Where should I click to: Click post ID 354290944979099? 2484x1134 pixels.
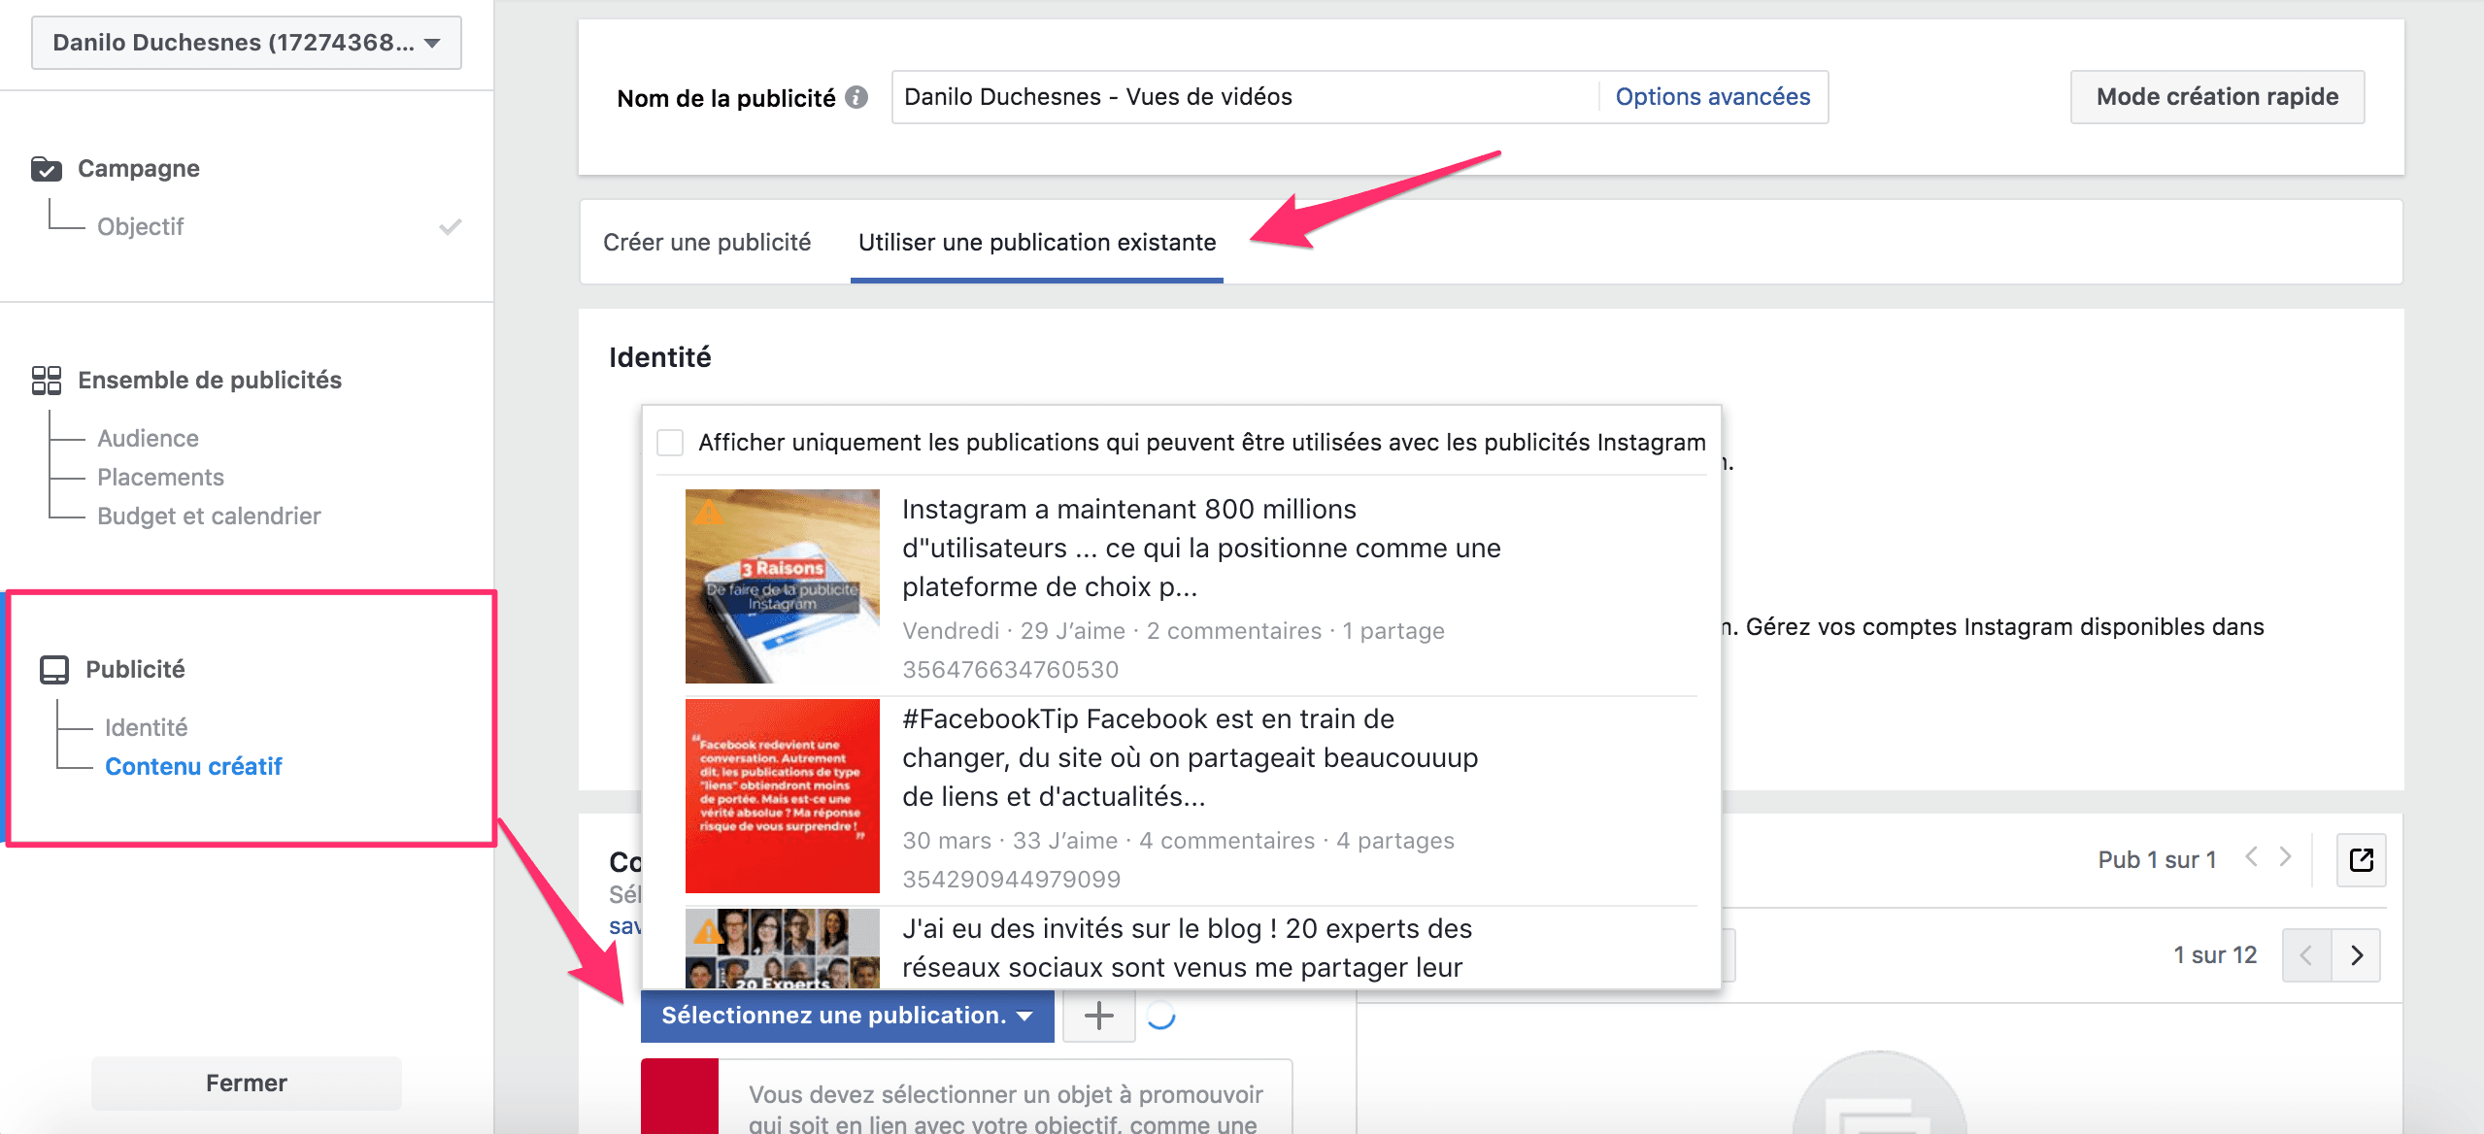[x=1012, y=880]
